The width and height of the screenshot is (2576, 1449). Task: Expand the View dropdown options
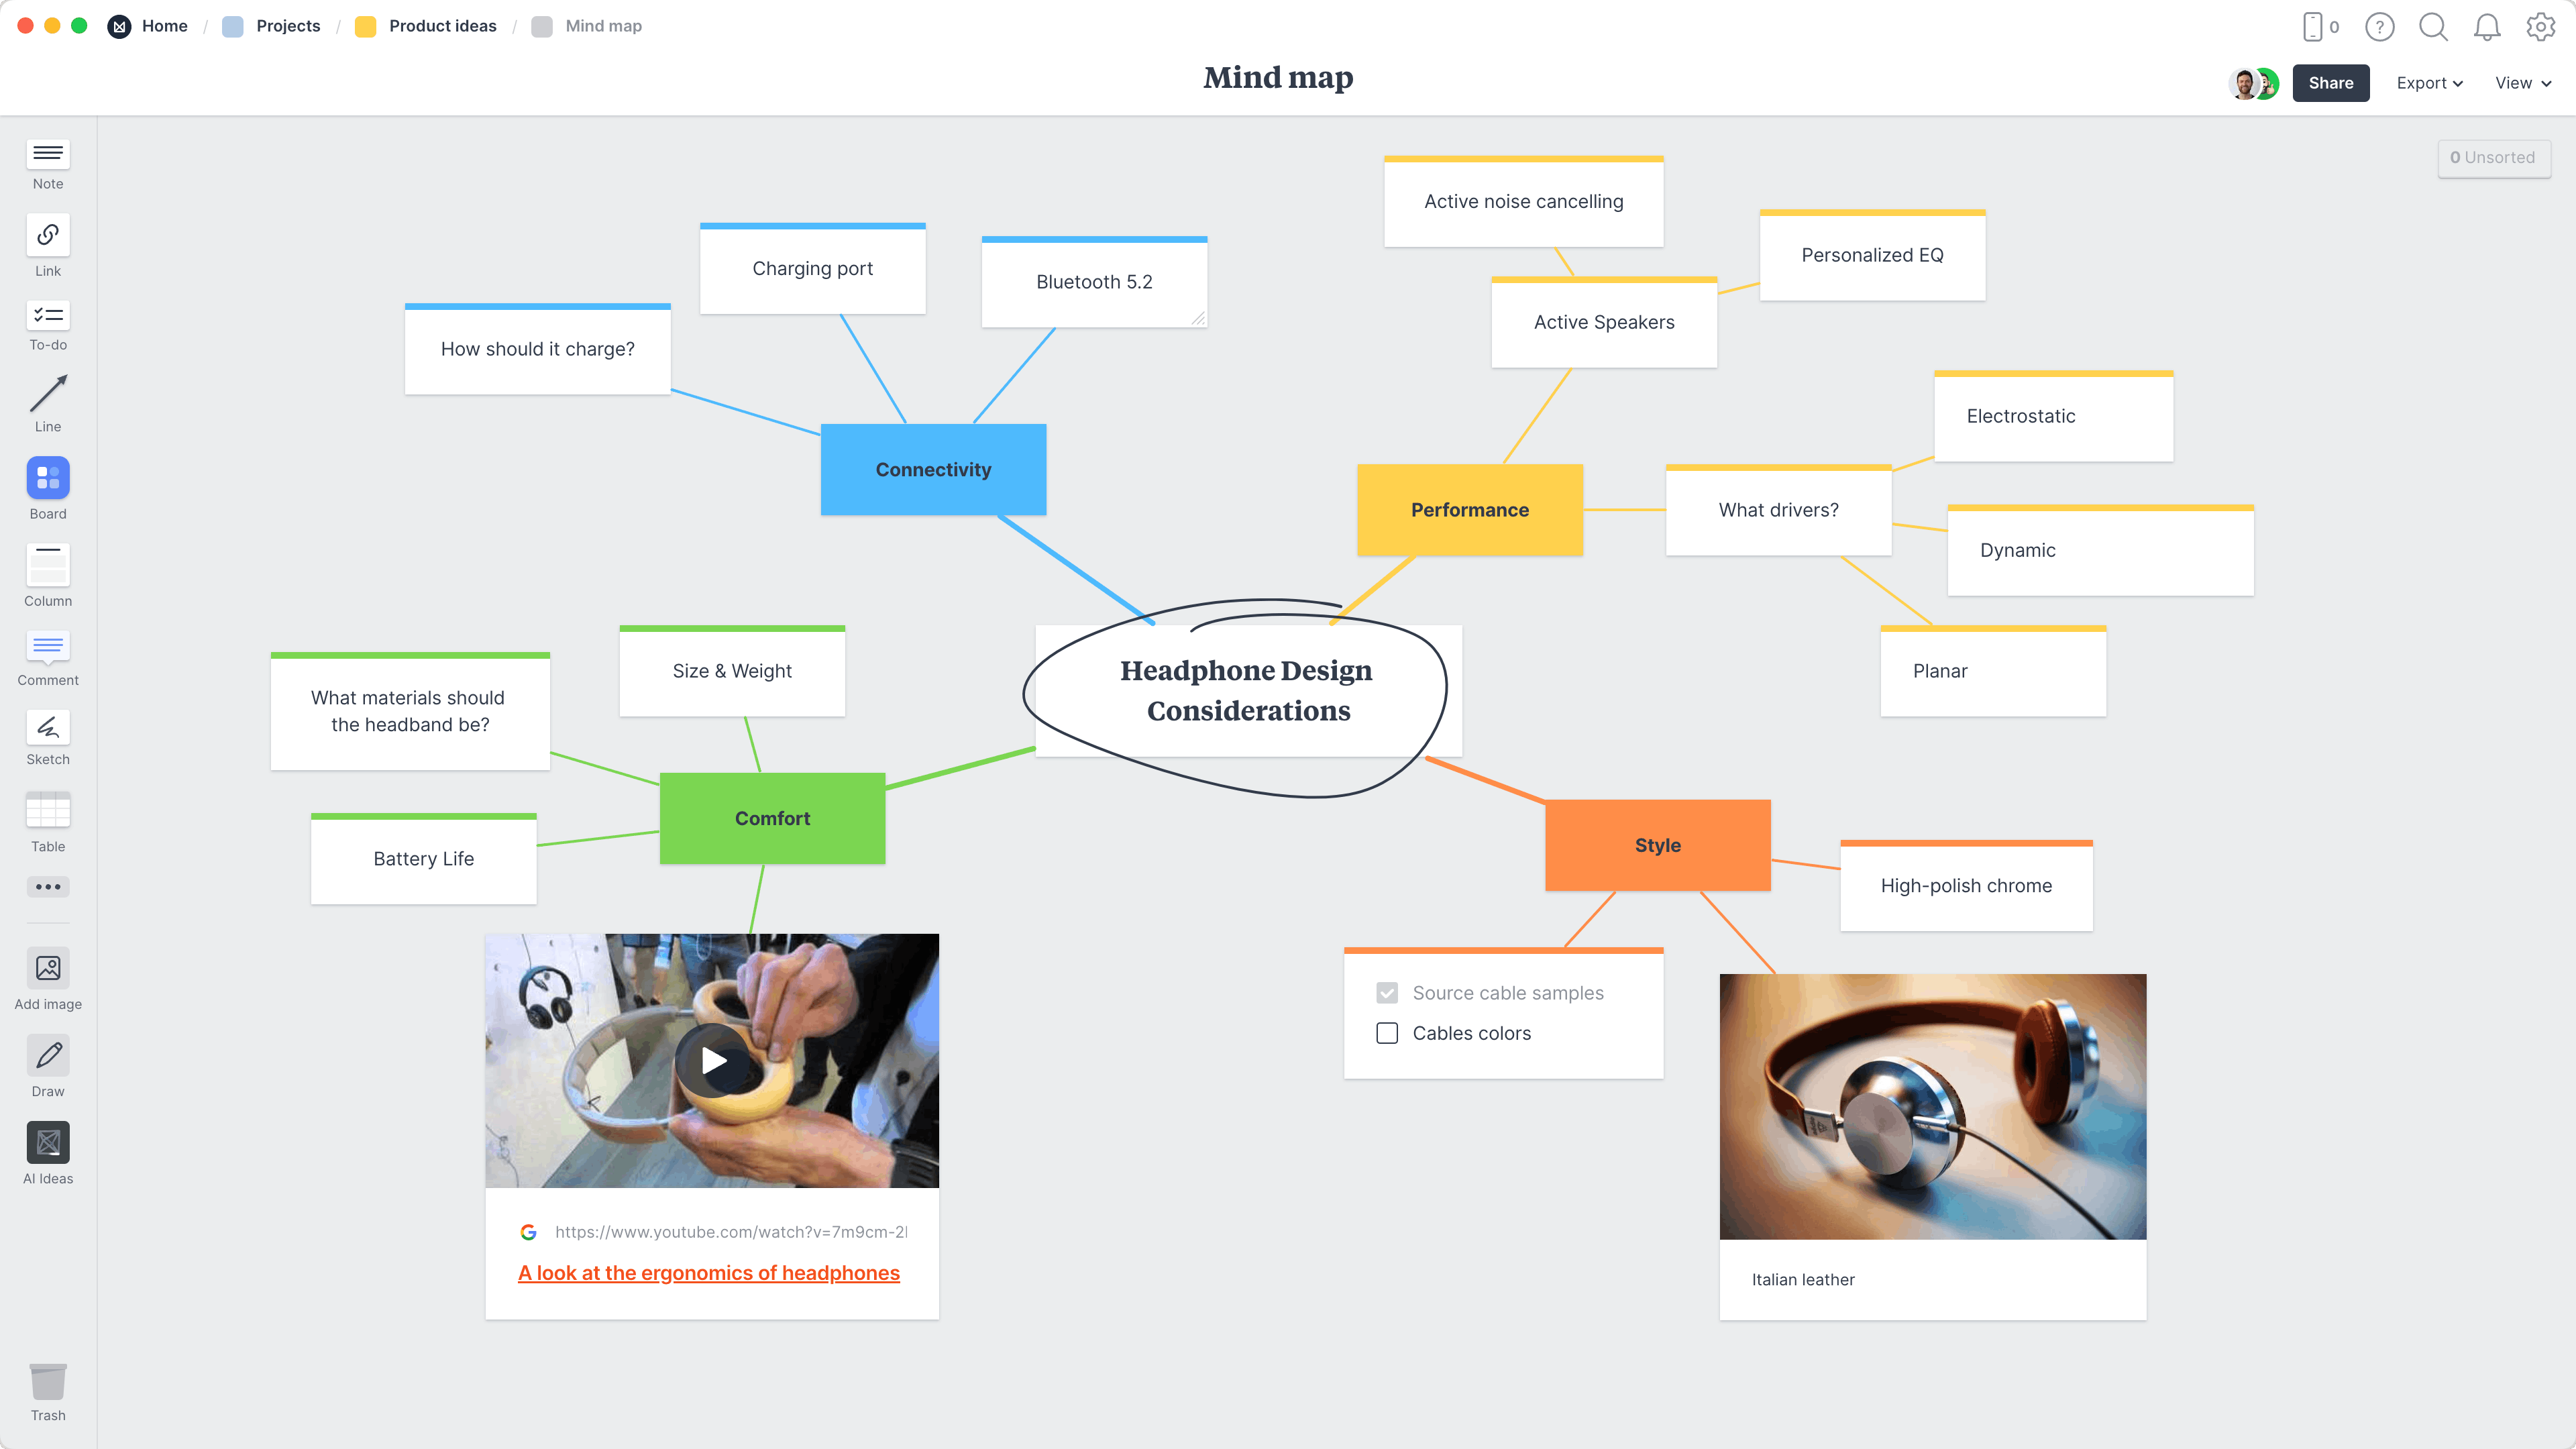(x=2521, y=81)
